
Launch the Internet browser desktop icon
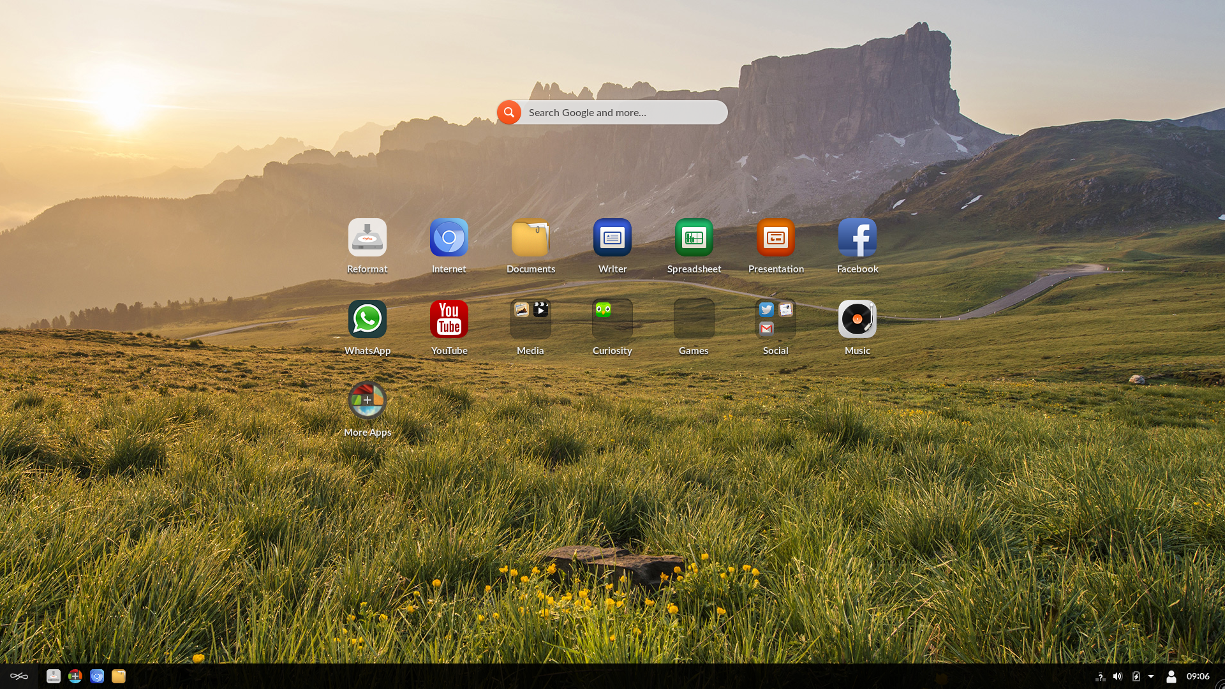tap(449, 238)
